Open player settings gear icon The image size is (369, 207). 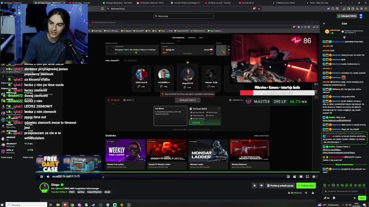coord(314,177)
